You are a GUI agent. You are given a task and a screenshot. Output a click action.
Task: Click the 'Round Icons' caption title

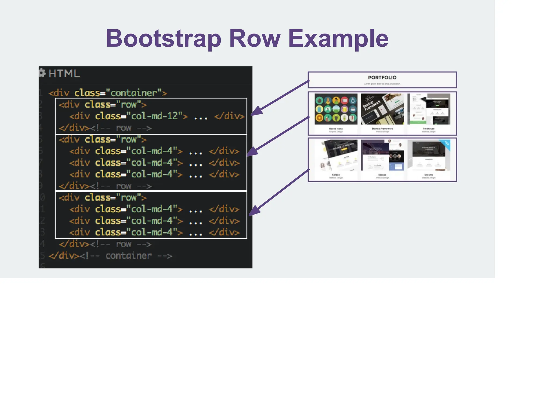(336, 129)
